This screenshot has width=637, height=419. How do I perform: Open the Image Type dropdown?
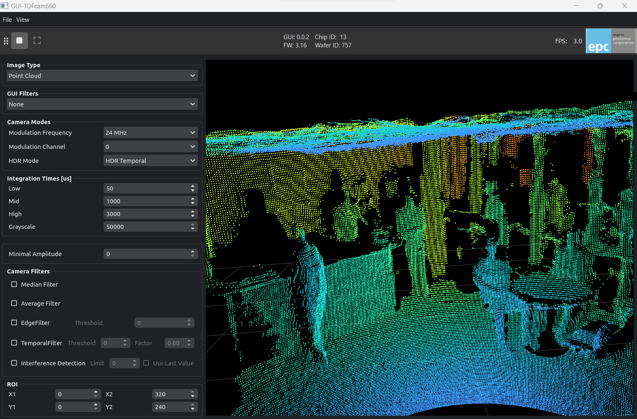(x=102, y=76)
